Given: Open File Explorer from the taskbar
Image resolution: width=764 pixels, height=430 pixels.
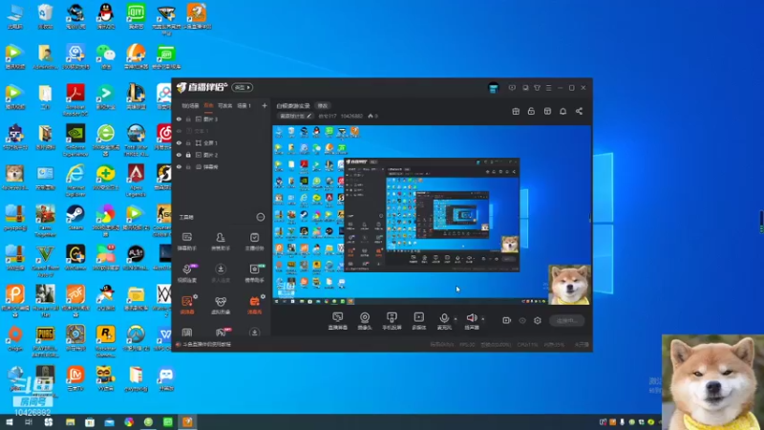Looking at the screenshot, I should [x=70, y=422].
